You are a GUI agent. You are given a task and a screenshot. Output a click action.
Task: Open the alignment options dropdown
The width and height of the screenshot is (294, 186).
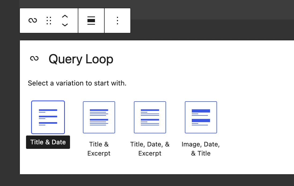pyautogui.click(x=91, y=21)
